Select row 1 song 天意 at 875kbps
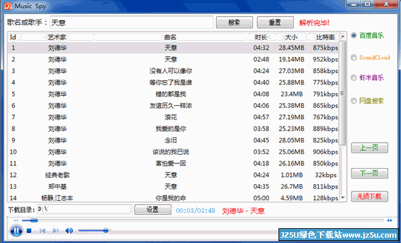Viewport: 401px width, 243px height. [173, 48]
